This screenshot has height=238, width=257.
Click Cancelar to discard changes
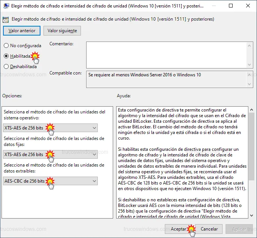click(x=209, y=229)
